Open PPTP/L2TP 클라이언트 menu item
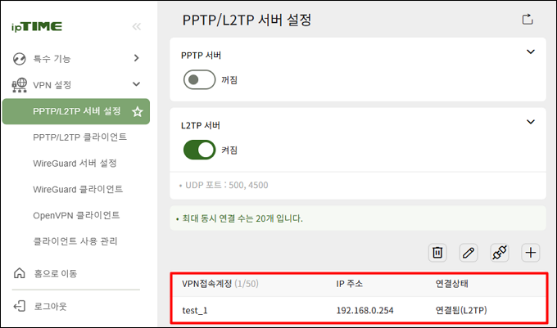Screen dimensions: 557x328 tap(80, 137)
